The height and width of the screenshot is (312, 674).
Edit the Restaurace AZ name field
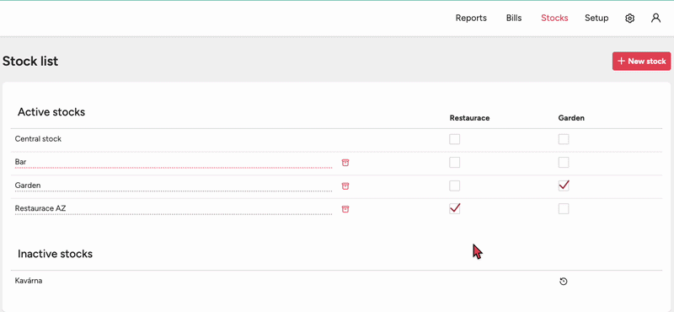pos(174,209)
